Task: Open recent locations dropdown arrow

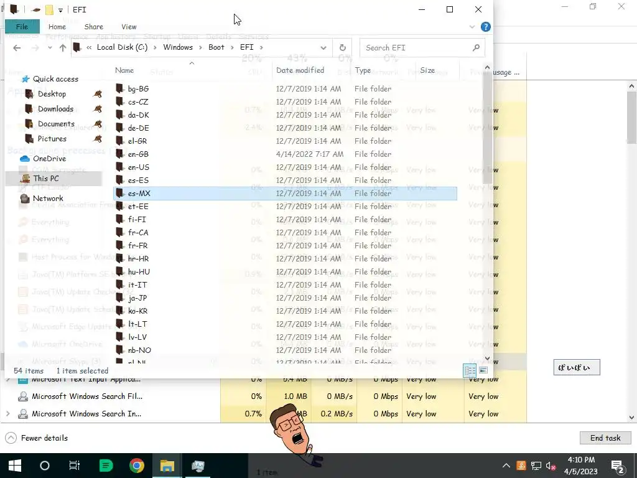Action: coord(50,48)
